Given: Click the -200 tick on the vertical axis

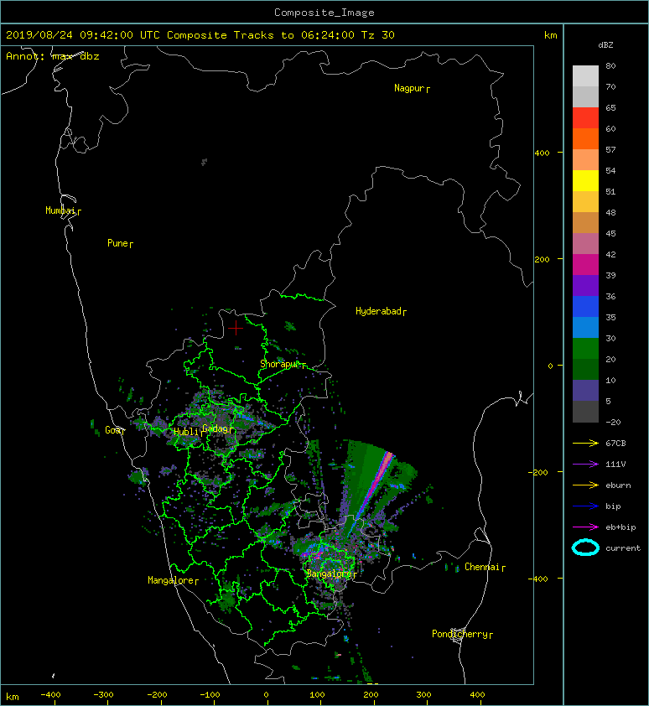Looking at the screenshot, I should tap(538, 472).
